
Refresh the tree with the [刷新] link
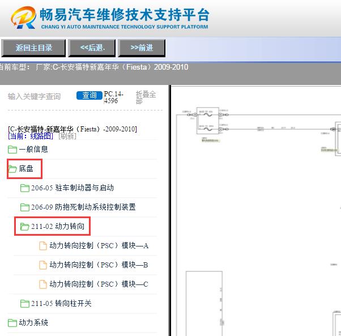(67, 136)
